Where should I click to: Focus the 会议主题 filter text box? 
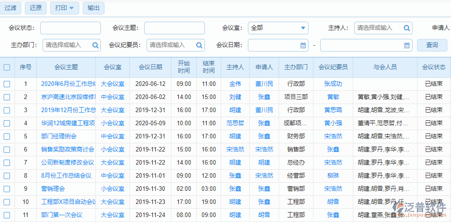coord(174,28)
